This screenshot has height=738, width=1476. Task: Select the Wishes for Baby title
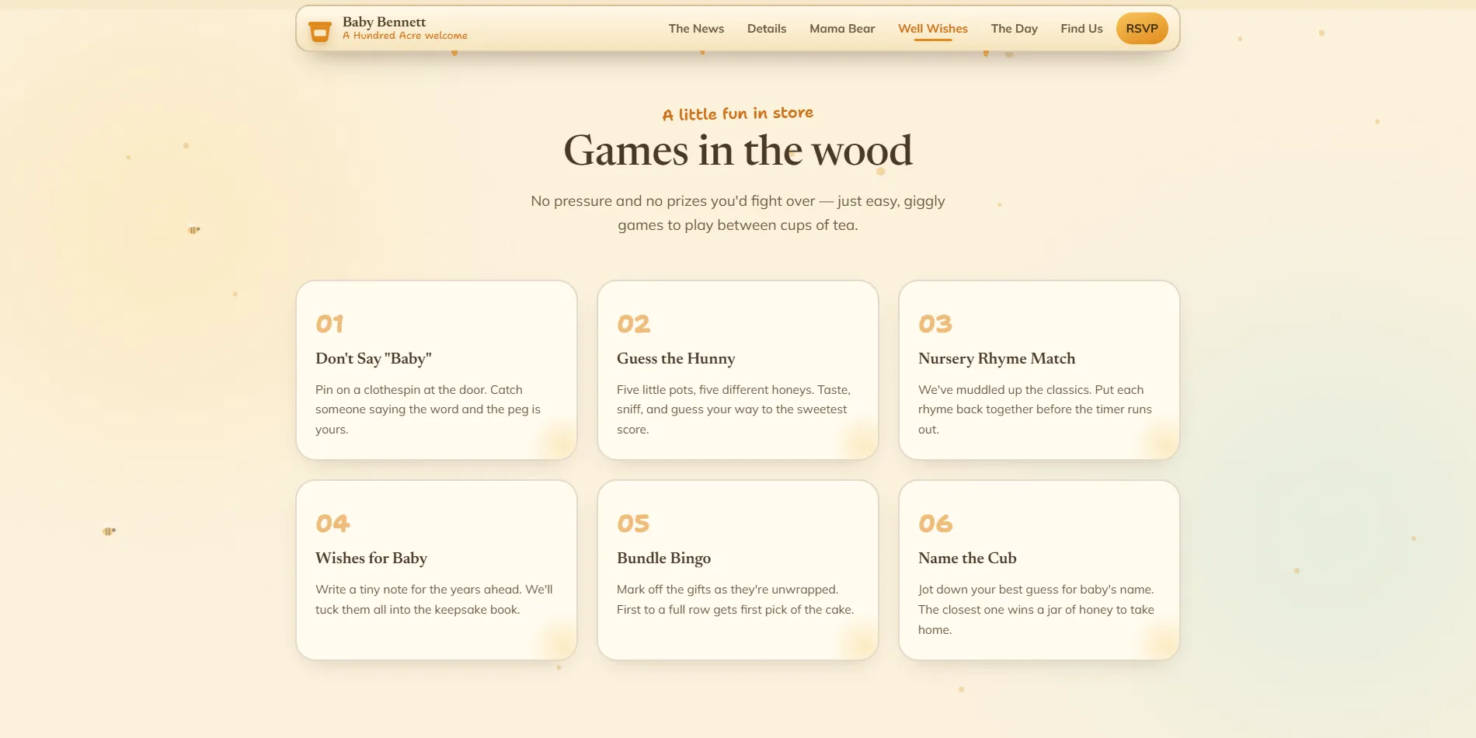tap(371, 559)
